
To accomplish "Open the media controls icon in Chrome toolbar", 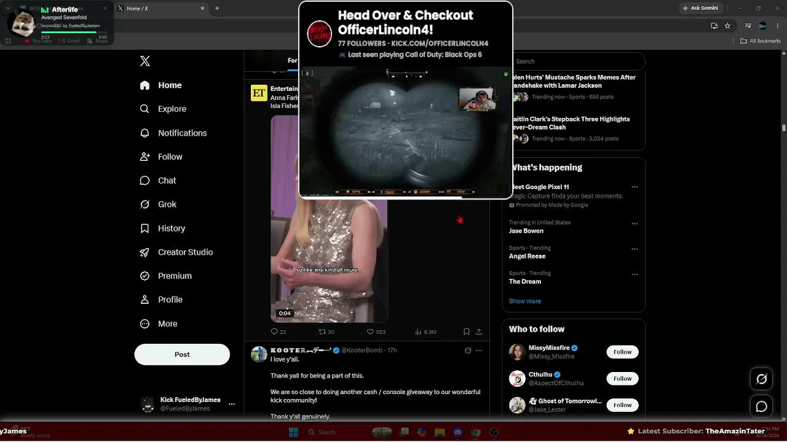I will pos(748,26).
